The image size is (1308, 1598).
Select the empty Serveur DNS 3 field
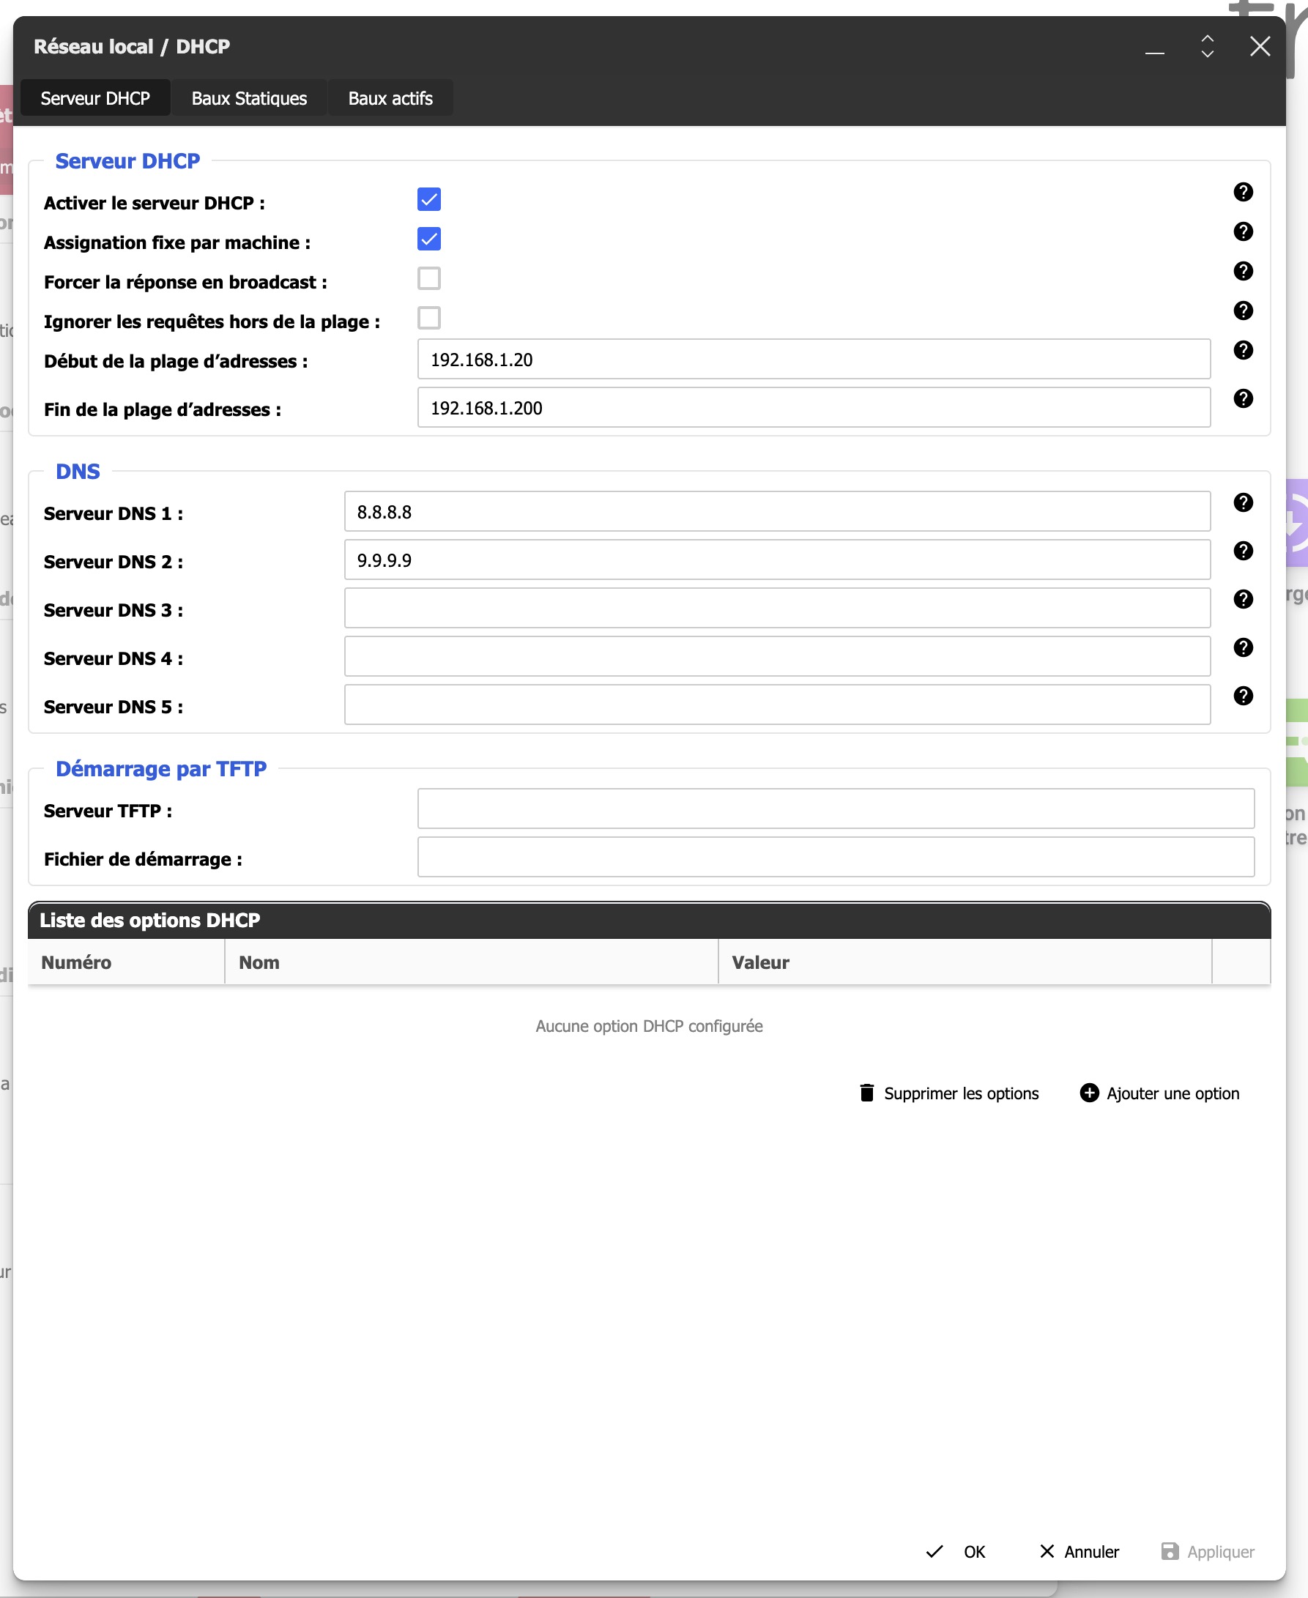778,608
